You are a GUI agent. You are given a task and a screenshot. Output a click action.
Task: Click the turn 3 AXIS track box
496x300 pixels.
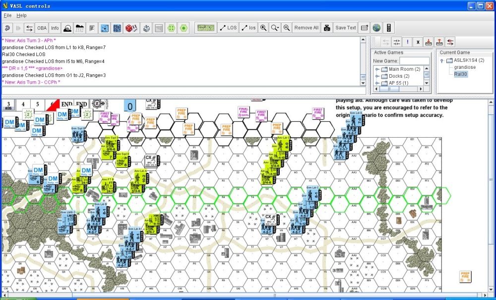coord(8,105)
